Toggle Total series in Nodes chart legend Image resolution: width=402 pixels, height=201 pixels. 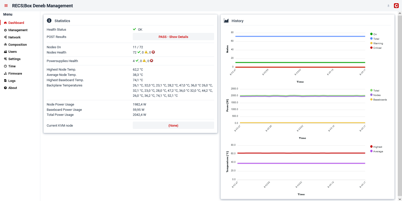[x=371, y=38]
